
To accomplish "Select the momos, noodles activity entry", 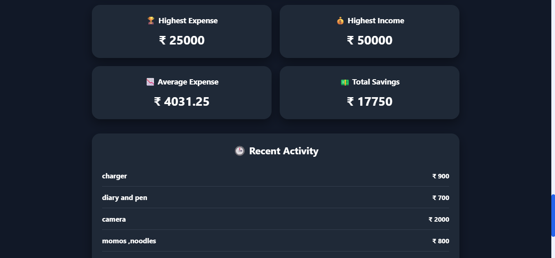I will [x=276, y=241].
